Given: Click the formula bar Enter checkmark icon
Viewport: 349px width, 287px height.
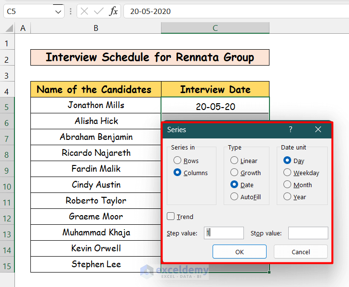Looking at the screenshot, I should click(99, 11).
